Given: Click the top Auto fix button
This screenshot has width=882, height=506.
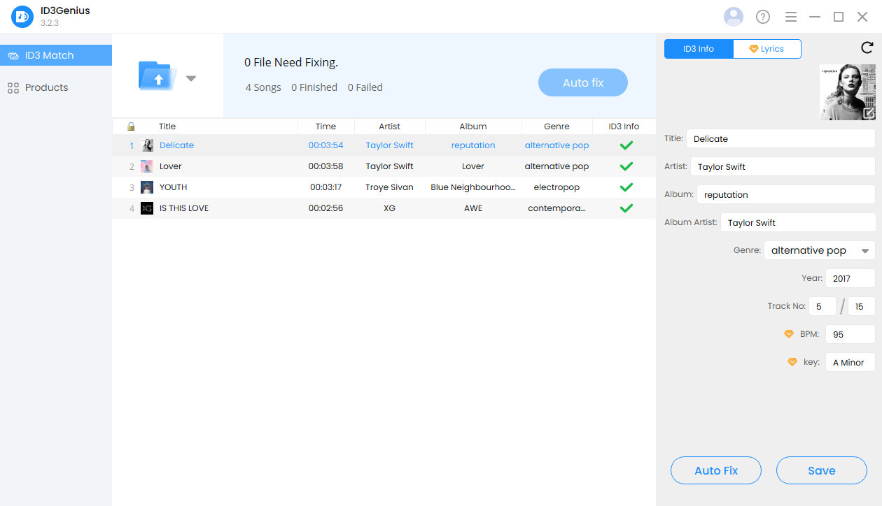Looking at the screenshot, I should 583,82.
